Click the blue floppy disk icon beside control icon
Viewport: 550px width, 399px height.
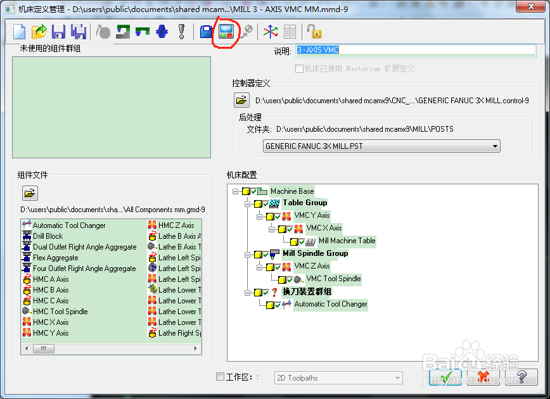coord(207,32)
